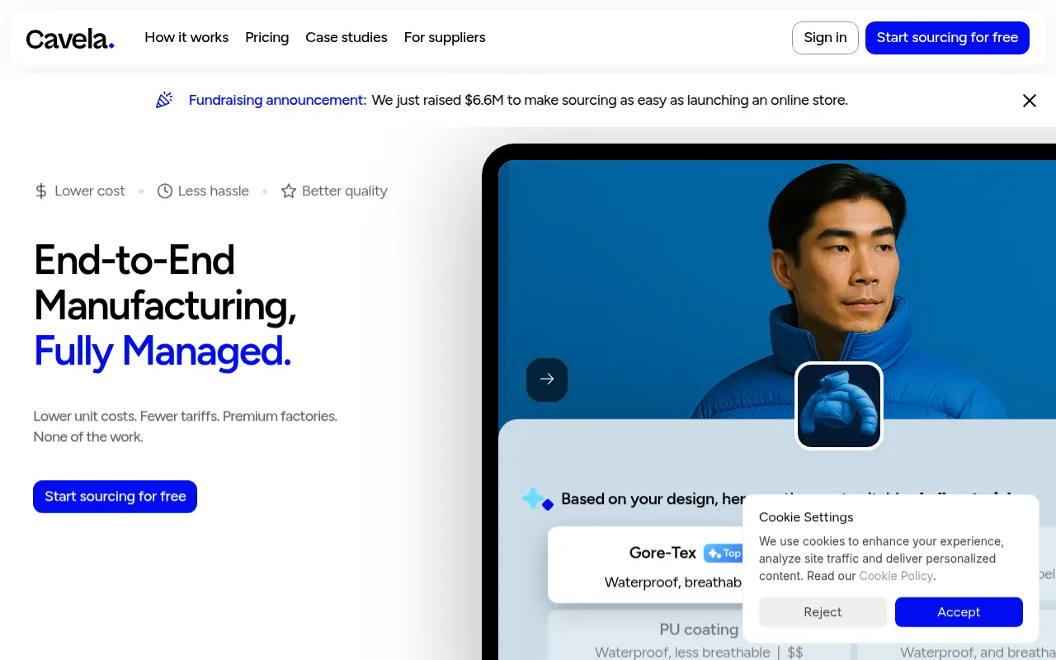The width and height of the screenshot is (1056, 660).
Task: Advance the demo with the arrow button
Action: click(x=547, y=379)
